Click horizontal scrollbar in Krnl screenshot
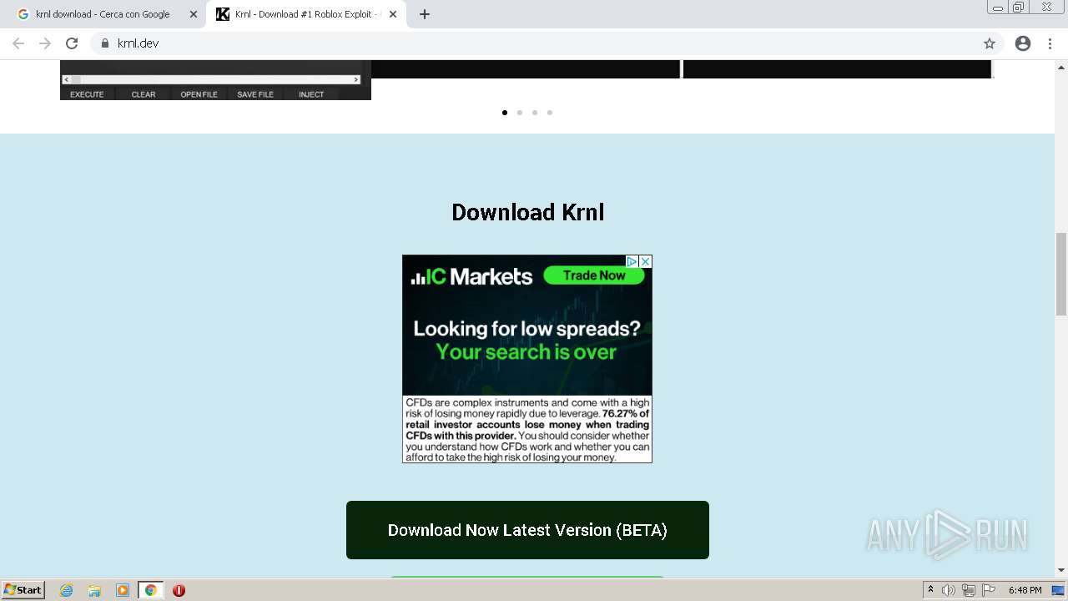1068x601 pixels. tap(211, 79)
